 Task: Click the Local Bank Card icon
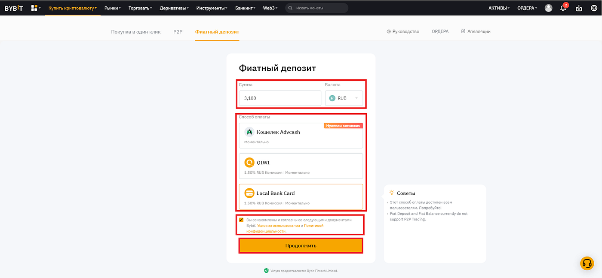(249, 193)
